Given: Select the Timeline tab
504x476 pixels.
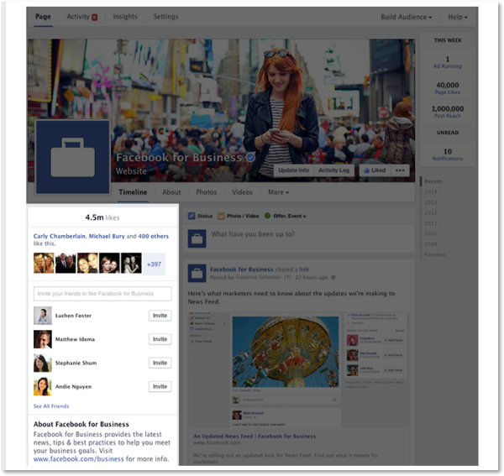Looking at the screenshot, I should click(133, 192).
